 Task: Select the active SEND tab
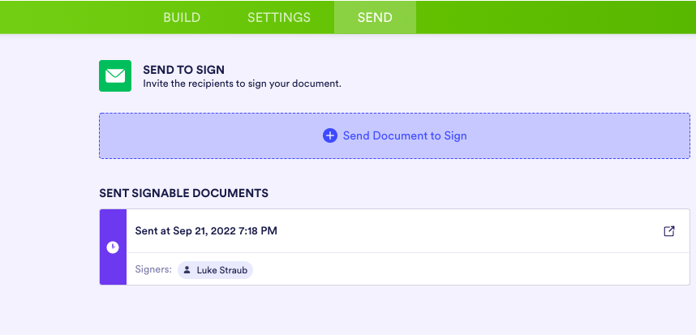coord(375,17)
